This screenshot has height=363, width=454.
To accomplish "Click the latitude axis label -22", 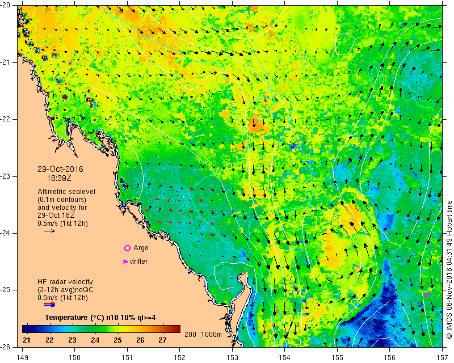I will pos(6,119).
